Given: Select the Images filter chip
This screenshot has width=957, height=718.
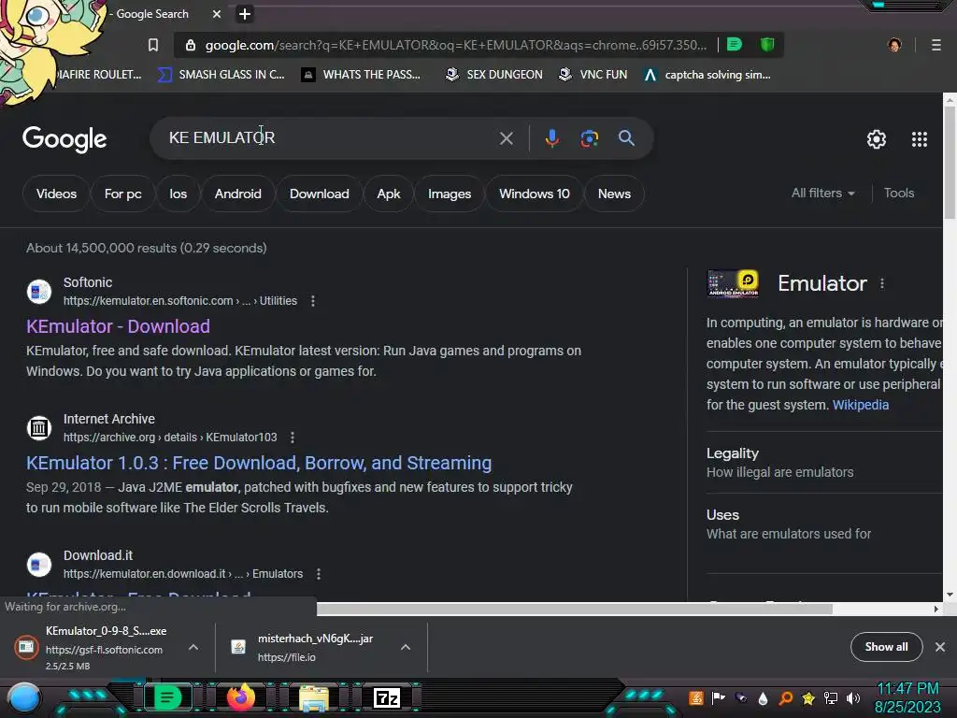Looking at the screenshot, I should [450, 194].
